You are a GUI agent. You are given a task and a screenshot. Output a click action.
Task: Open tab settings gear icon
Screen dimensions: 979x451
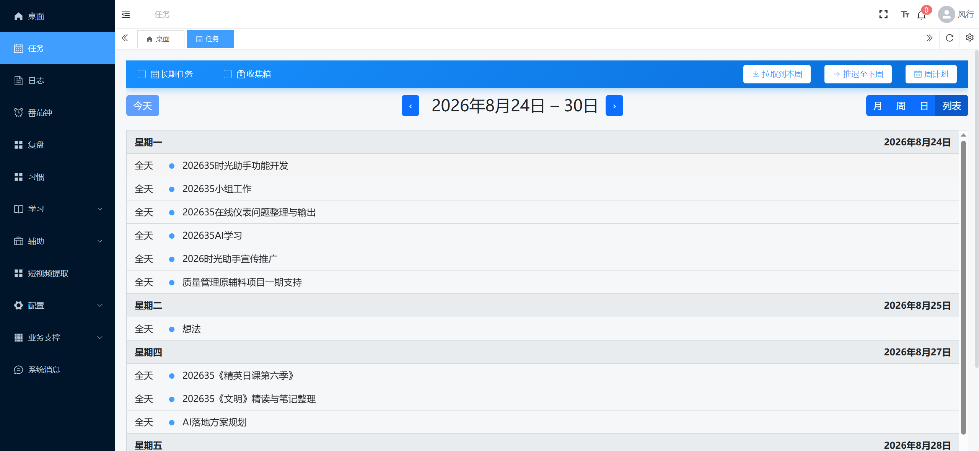pos(970,37)
